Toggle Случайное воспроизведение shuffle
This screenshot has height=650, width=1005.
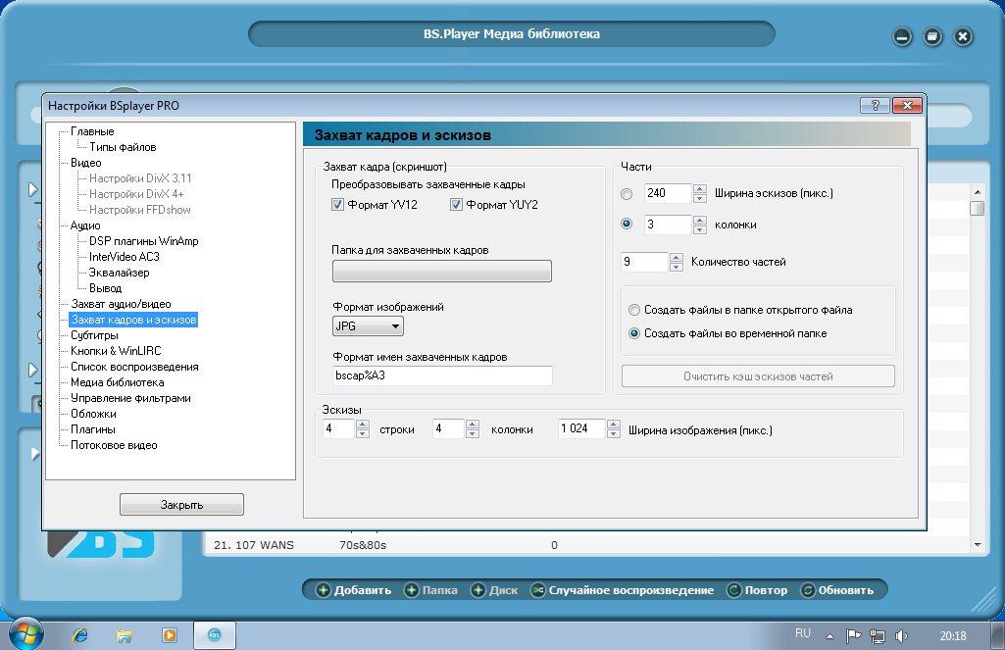pos(622,590)
